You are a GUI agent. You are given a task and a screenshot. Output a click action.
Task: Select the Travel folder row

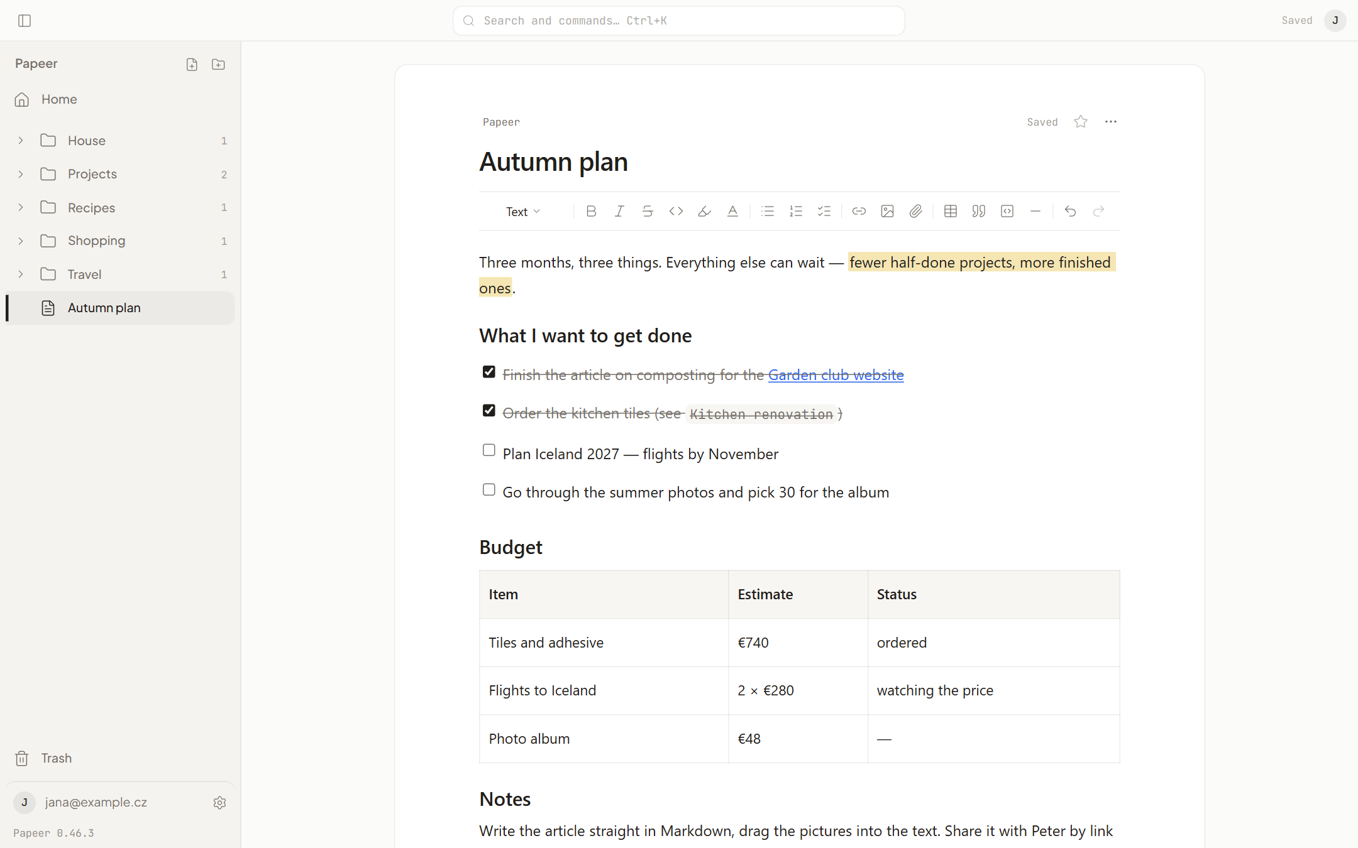click(x=119, y=275)
